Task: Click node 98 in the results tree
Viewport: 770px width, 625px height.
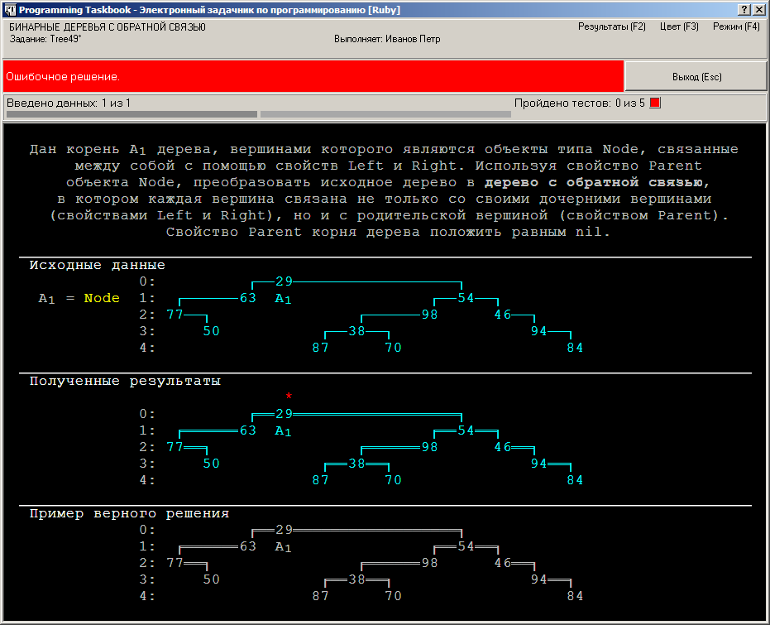Action: [x=429, y=447]
